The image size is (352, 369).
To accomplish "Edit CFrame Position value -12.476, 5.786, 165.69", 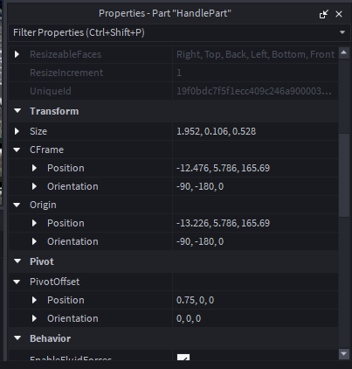I will [x=255, y=168].
